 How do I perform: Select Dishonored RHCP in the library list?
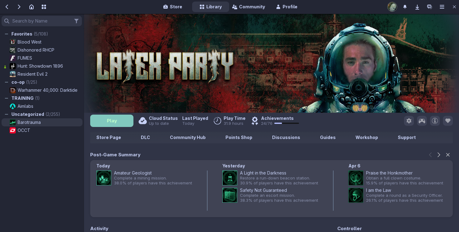click(42, 50)
